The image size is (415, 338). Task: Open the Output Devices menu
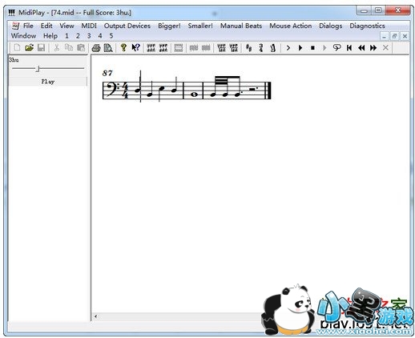pyautogui.click(x=127, y=26)
